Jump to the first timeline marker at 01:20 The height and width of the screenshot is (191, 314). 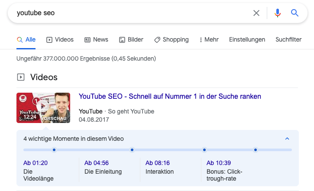pyautogui.click(x=54, y=150)
